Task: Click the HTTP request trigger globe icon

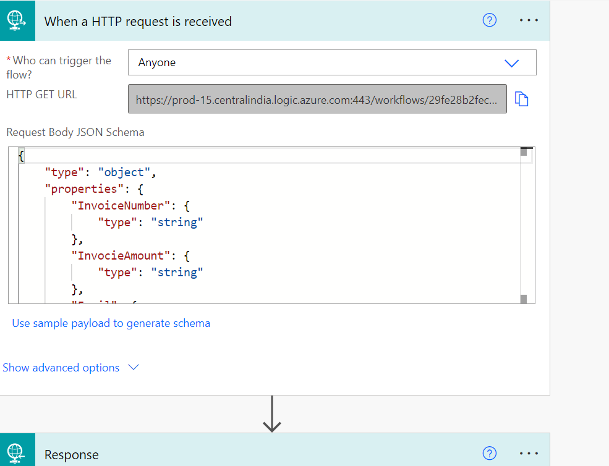Action: click(x=17, y=20)
